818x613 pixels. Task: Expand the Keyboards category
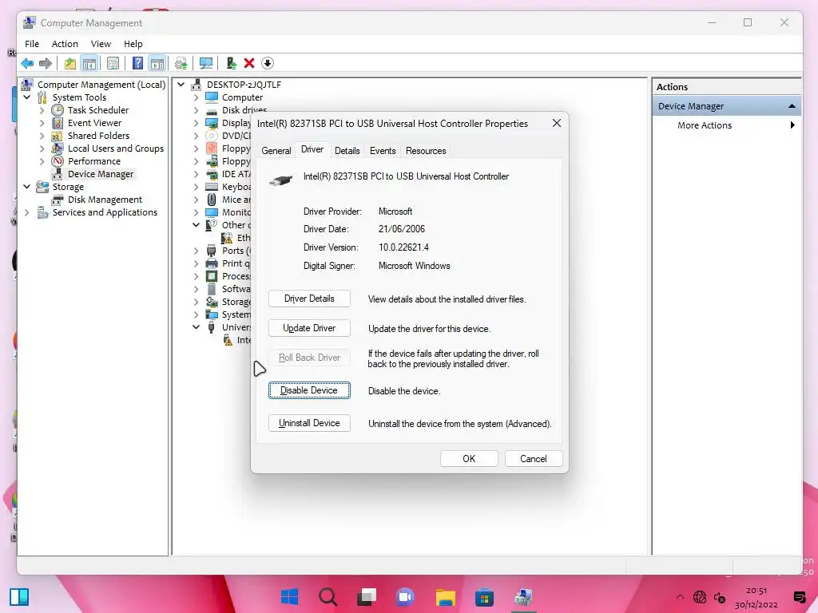click(x=197, y=187)
